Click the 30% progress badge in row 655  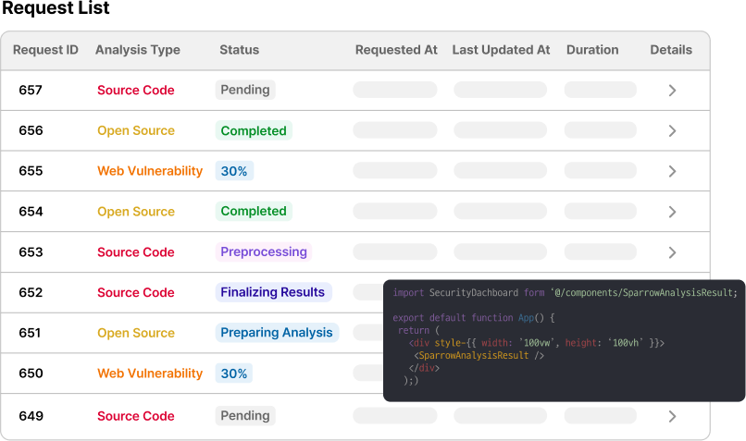pos(234,171)
